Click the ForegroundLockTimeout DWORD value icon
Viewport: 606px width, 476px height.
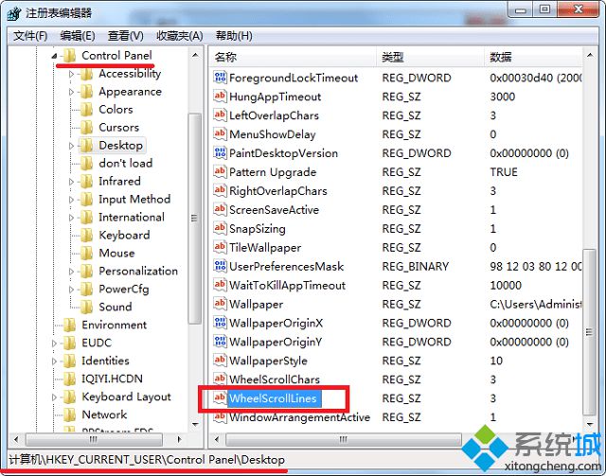point(220,78)
